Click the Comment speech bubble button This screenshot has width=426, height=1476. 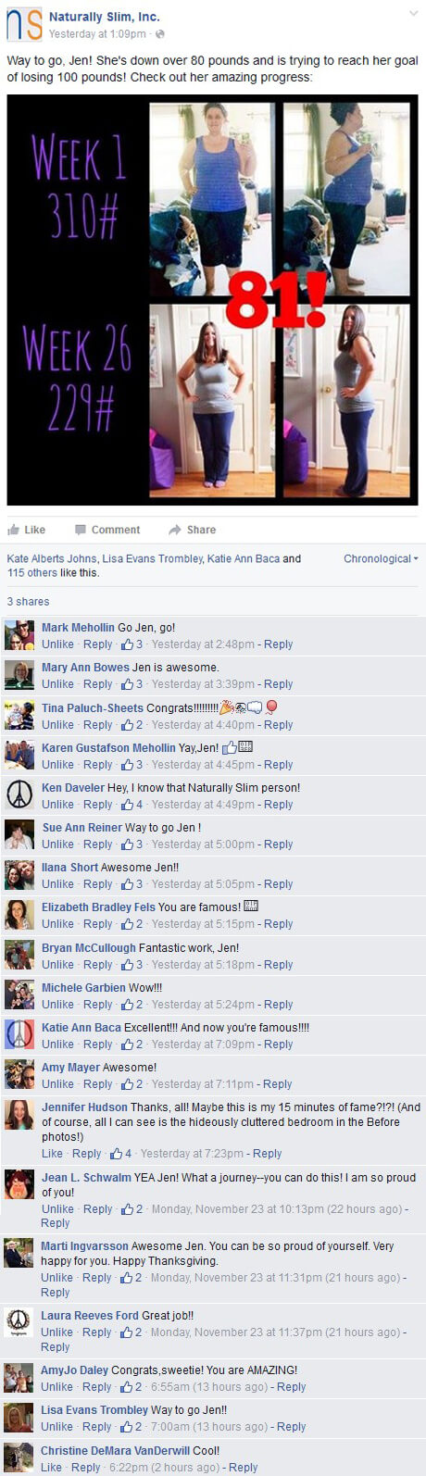pyautogui.click(x=106, y=530)
